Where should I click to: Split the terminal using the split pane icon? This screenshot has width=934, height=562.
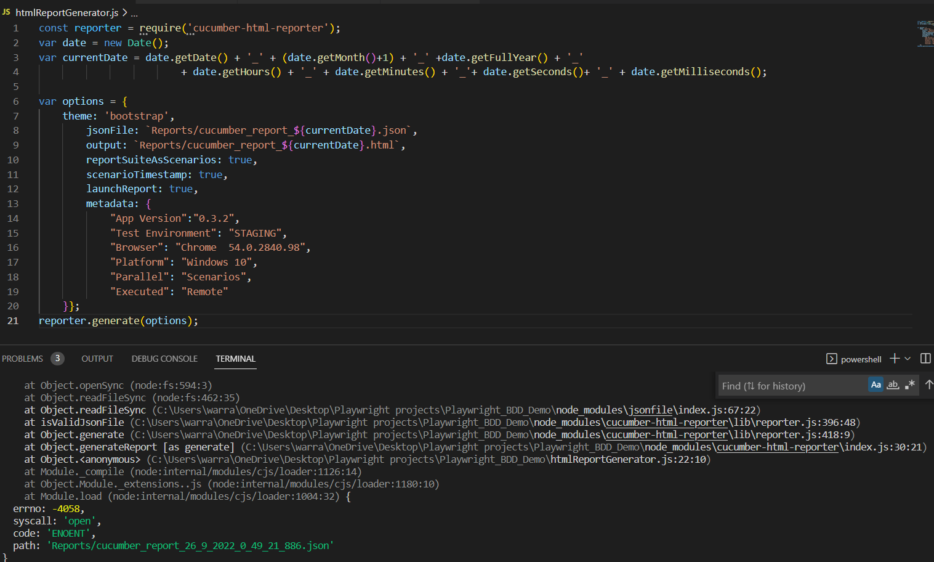(925, 359)
